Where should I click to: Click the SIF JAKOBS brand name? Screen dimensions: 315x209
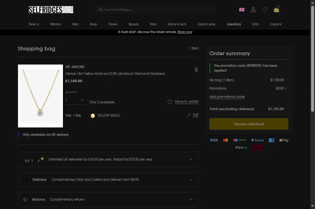(75, 67)
